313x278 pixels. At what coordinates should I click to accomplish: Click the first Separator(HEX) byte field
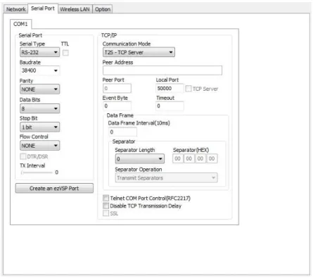pyautogui.click(x=177, y=158)
